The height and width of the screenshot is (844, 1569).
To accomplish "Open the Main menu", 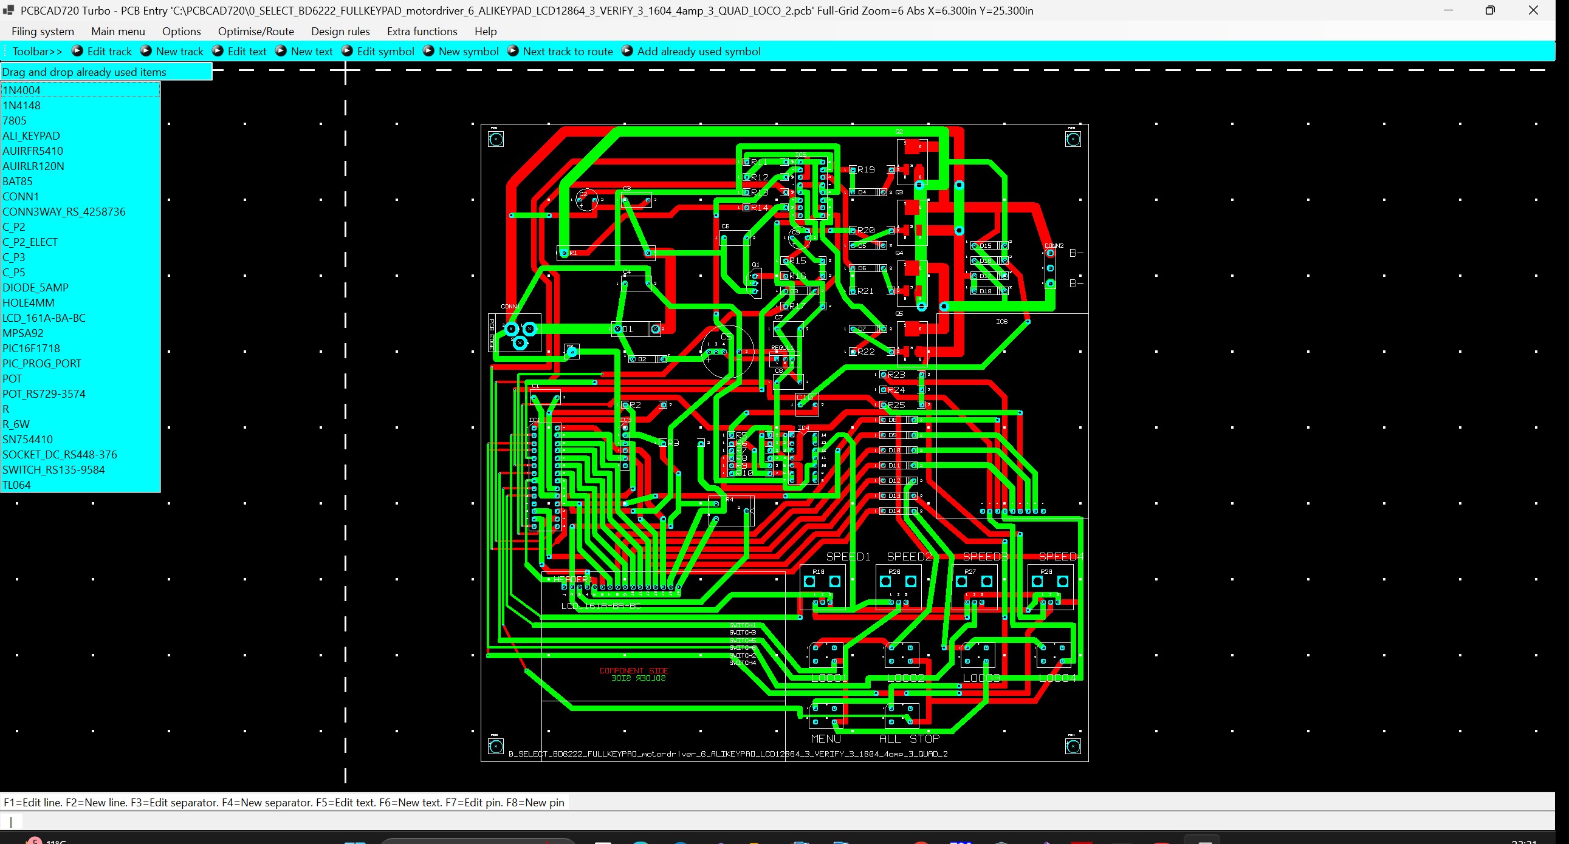I will [117, 31].
